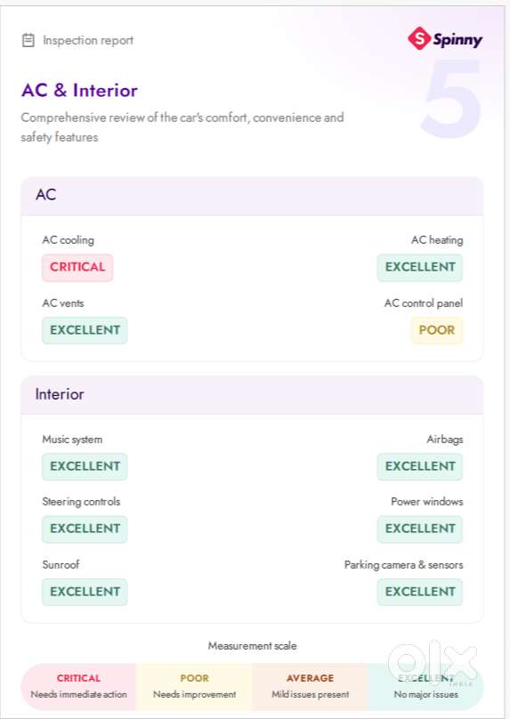
Task: Click the AVERAGE segment of measurement scale
Action: pyautogui.click(x=310, y=686)
